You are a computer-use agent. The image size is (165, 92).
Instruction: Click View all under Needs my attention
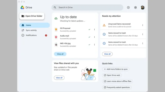pyautogui.click(x=107, y=54)
